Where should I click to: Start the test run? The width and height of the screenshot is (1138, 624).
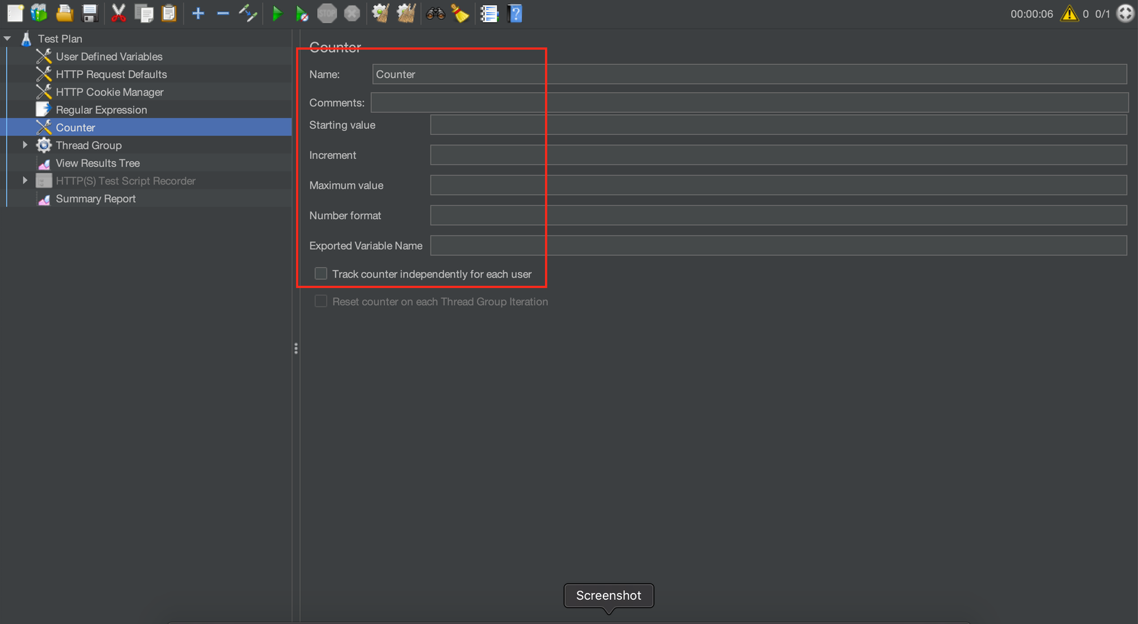click(x=278, y=13)
